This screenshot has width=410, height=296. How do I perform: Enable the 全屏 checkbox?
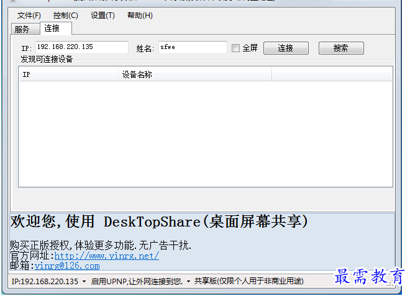tap(235, 48)
